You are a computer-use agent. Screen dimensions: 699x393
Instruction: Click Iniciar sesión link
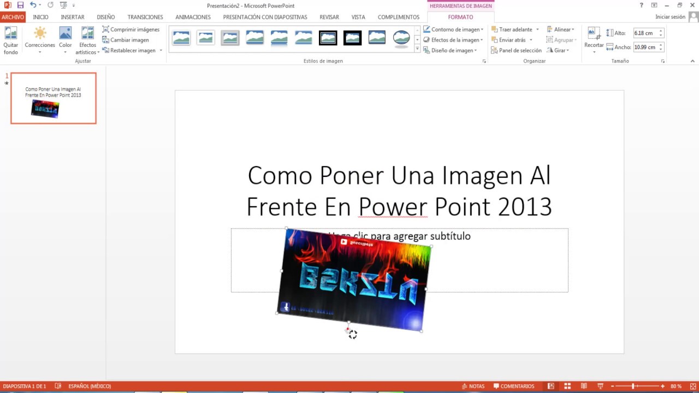[x=670, y=17]
